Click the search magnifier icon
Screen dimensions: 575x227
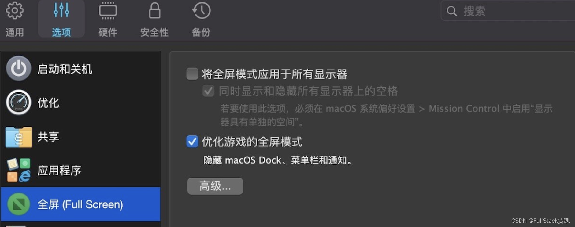point(452,11)
